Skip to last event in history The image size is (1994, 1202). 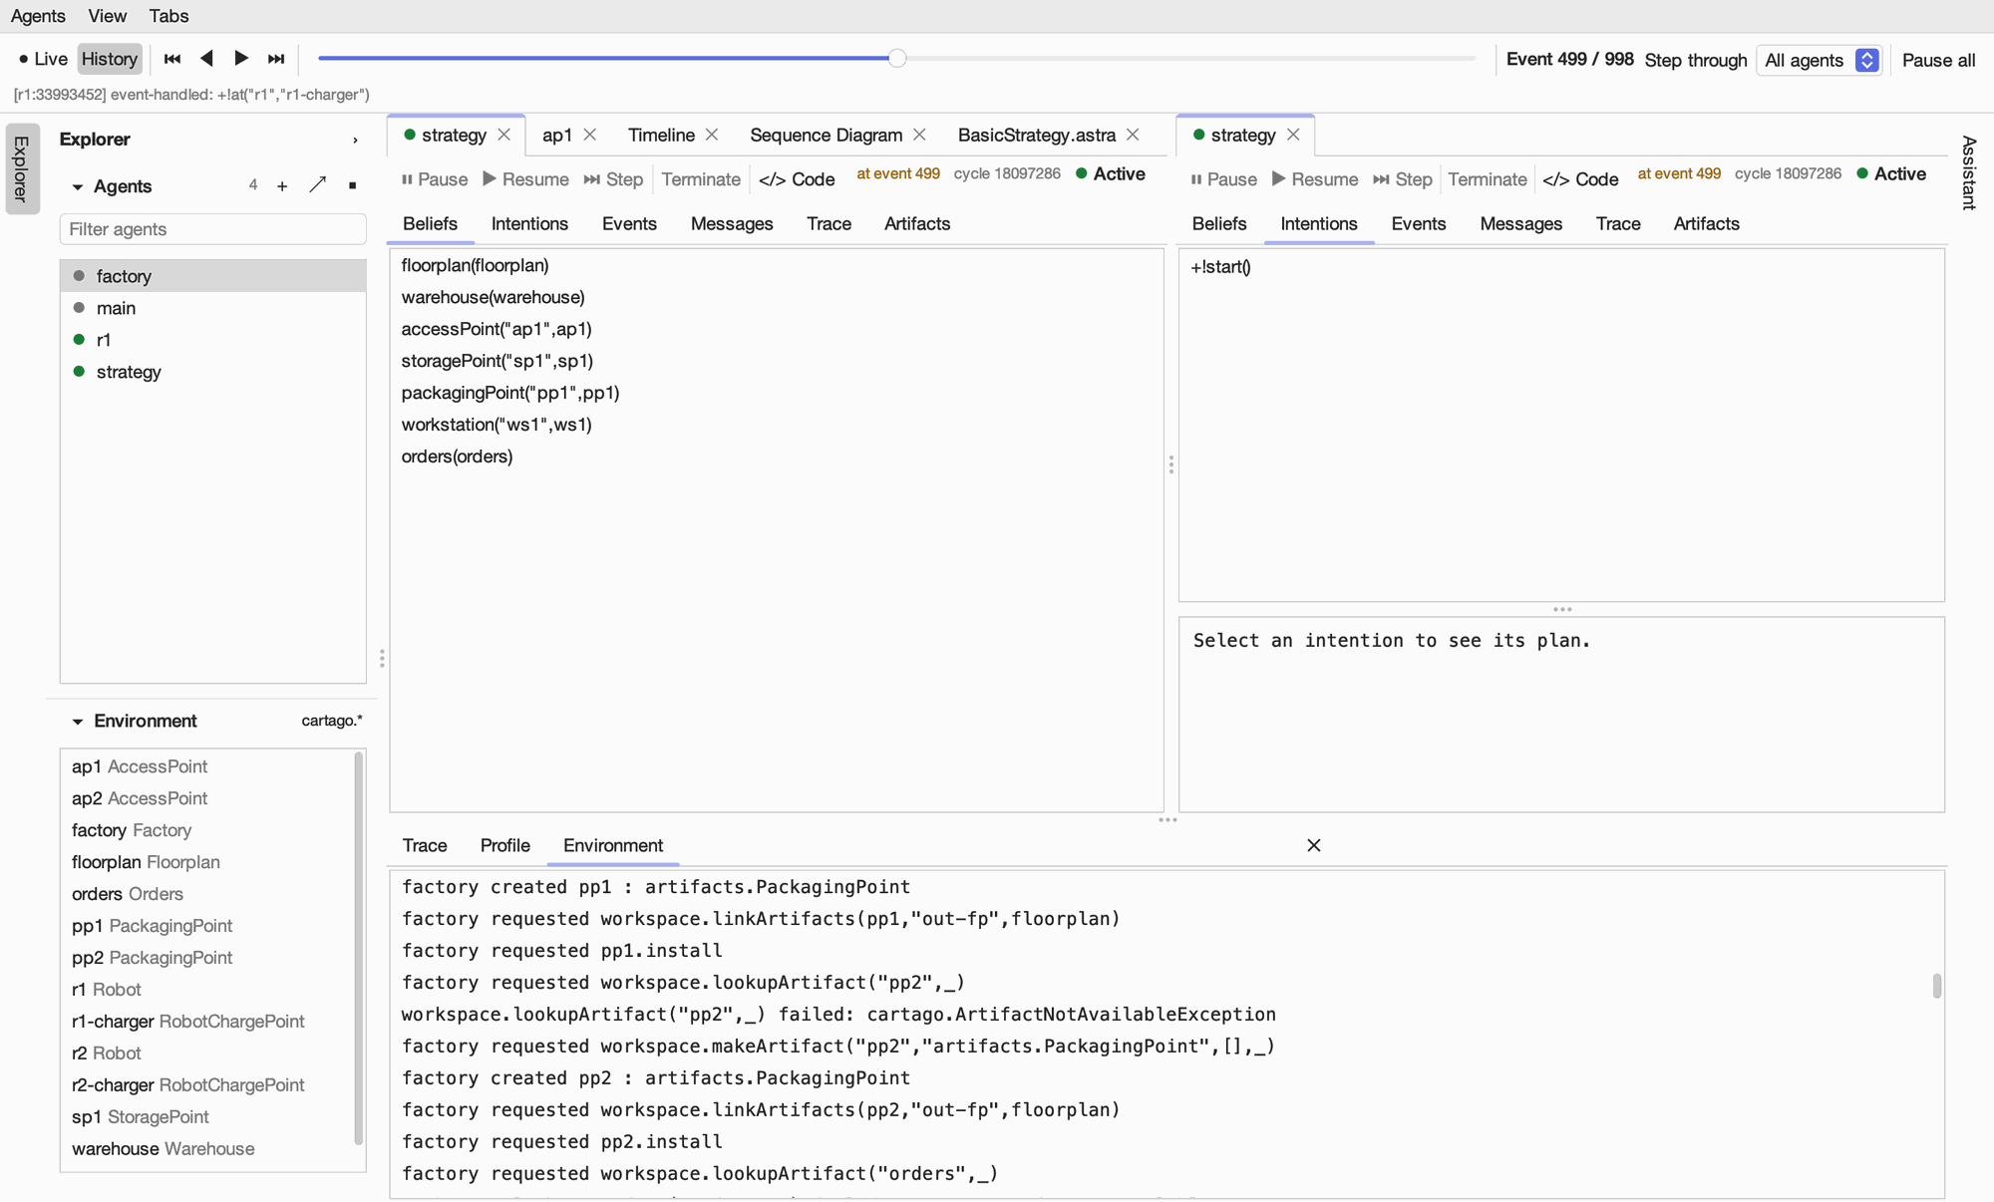276,59
